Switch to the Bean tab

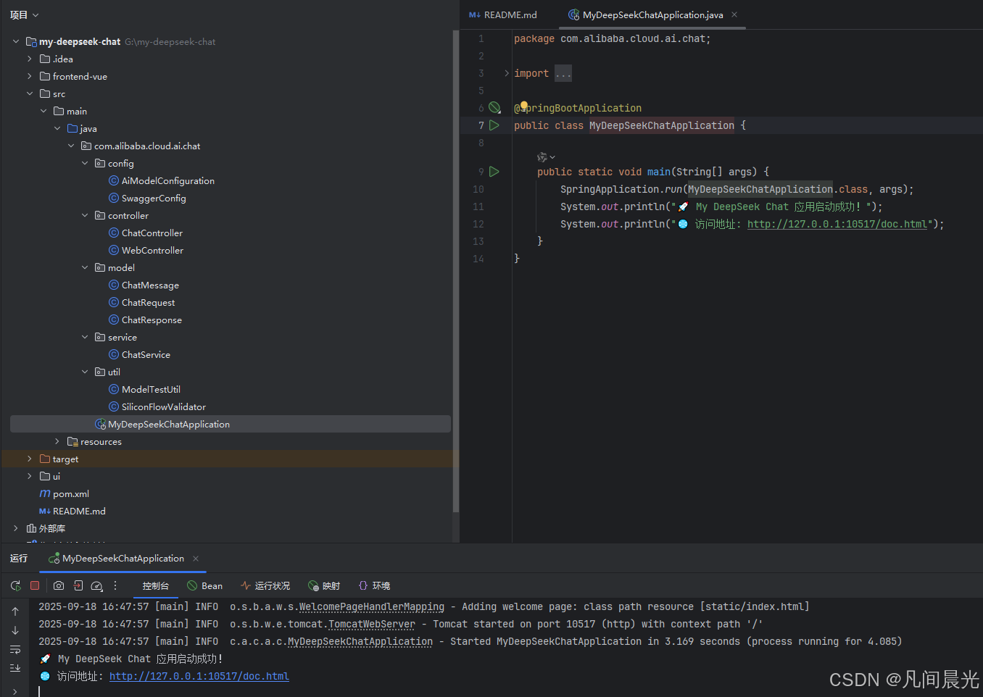204,585
